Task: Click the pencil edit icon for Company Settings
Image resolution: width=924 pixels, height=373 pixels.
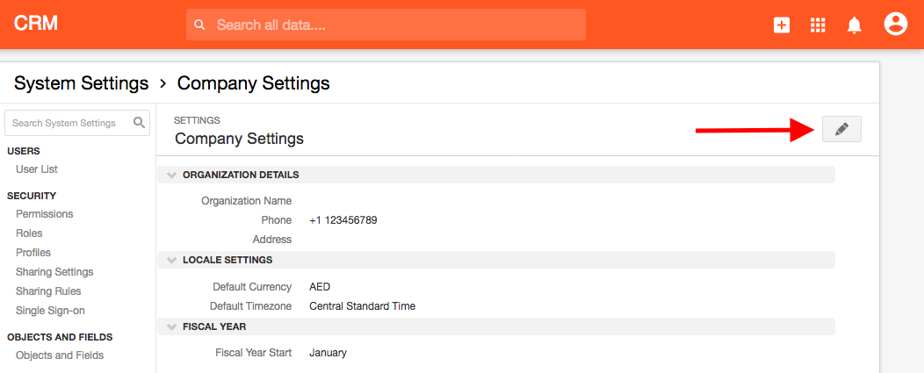Action: [841, 129]
